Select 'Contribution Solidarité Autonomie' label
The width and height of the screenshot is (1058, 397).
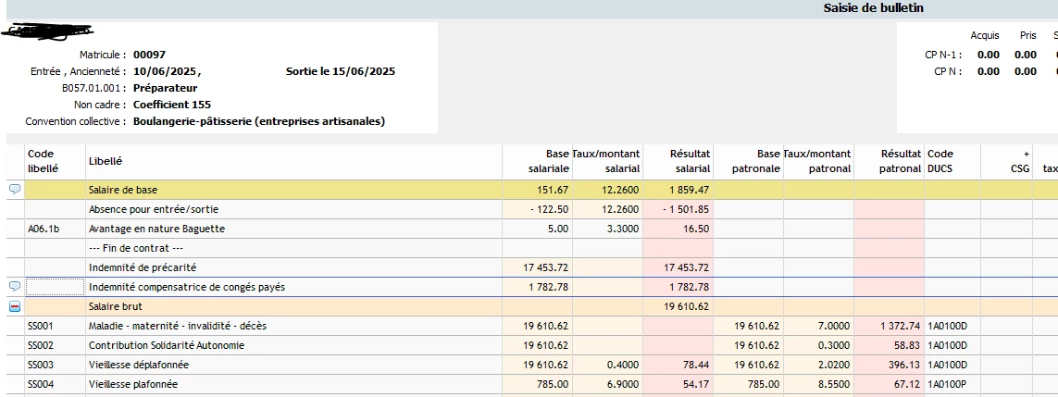point(167,346)
